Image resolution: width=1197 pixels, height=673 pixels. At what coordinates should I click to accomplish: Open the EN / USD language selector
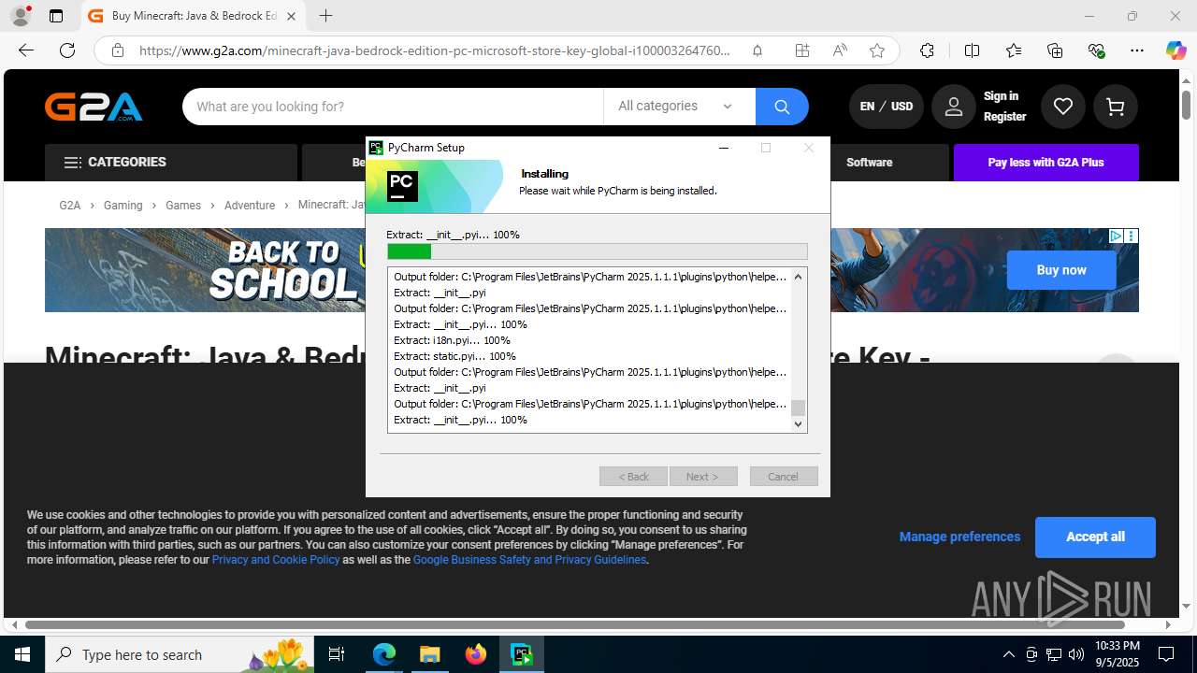887,107
